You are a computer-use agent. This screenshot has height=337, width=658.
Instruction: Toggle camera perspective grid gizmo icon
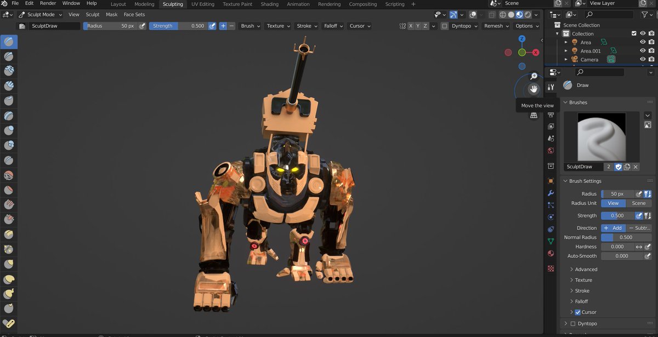tap(534, 115)
